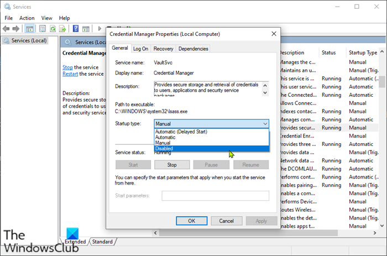Click services list vertical scrollbar up arrow

click(x=382, y=51)
